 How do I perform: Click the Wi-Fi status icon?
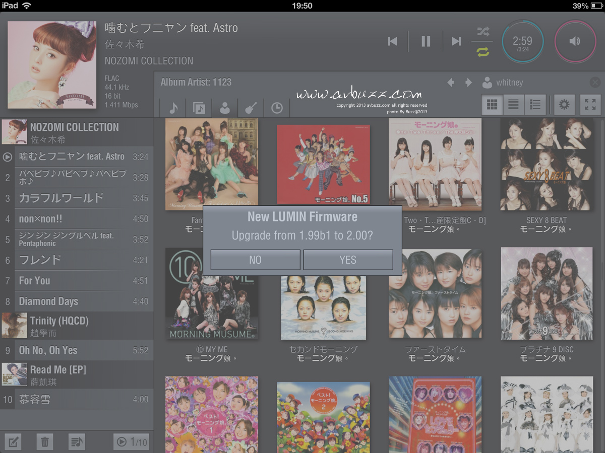[x=27, y=6]
